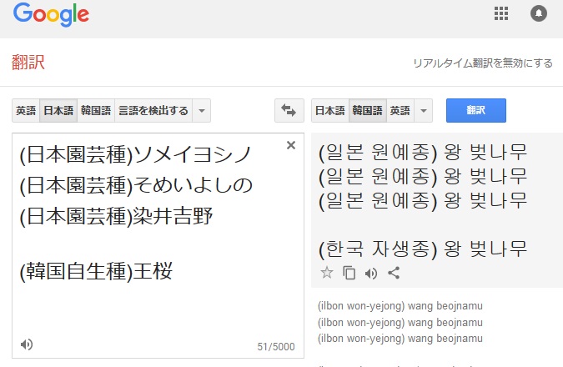Select 英語 as target language

[400, 110]
